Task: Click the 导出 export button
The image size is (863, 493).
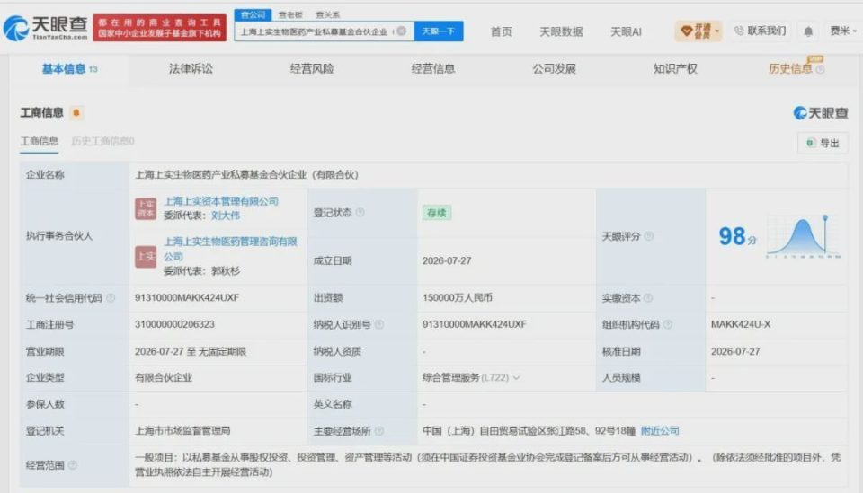Action: coord(823,143)
